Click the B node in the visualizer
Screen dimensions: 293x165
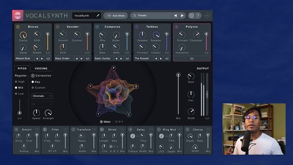pyautogui.click(x=136, y=87)
